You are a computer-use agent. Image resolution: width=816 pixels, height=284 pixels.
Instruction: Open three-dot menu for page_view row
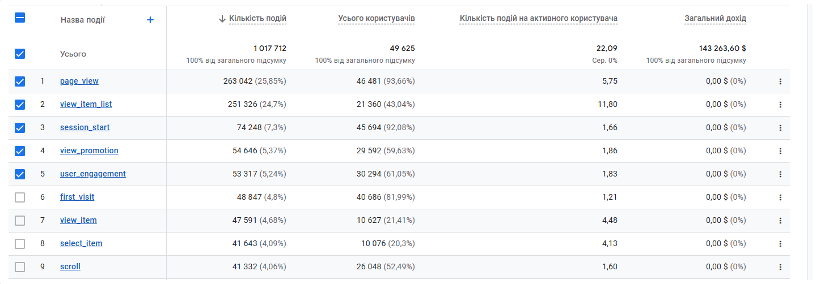pos(780,81)
